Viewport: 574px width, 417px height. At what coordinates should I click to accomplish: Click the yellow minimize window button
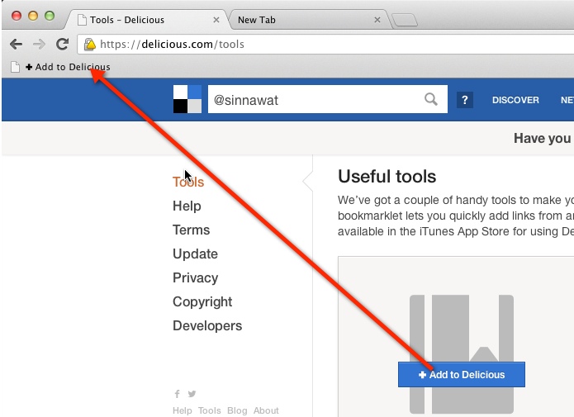33,16
